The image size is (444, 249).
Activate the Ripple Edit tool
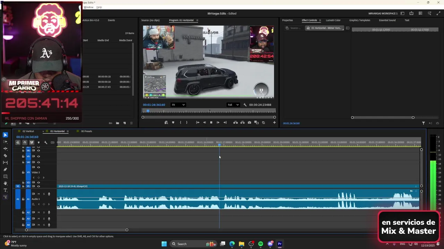pos(5,149)
